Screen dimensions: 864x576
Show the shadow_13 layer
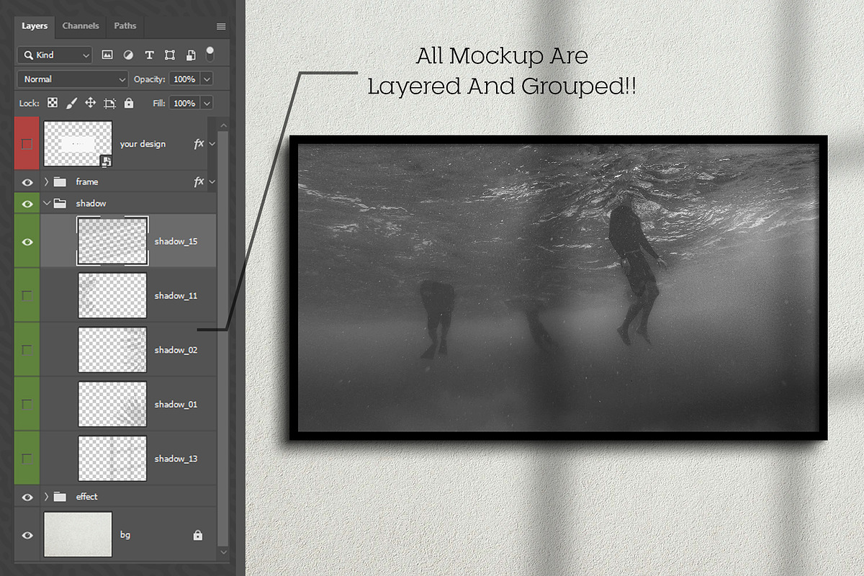tap(27, 459)
